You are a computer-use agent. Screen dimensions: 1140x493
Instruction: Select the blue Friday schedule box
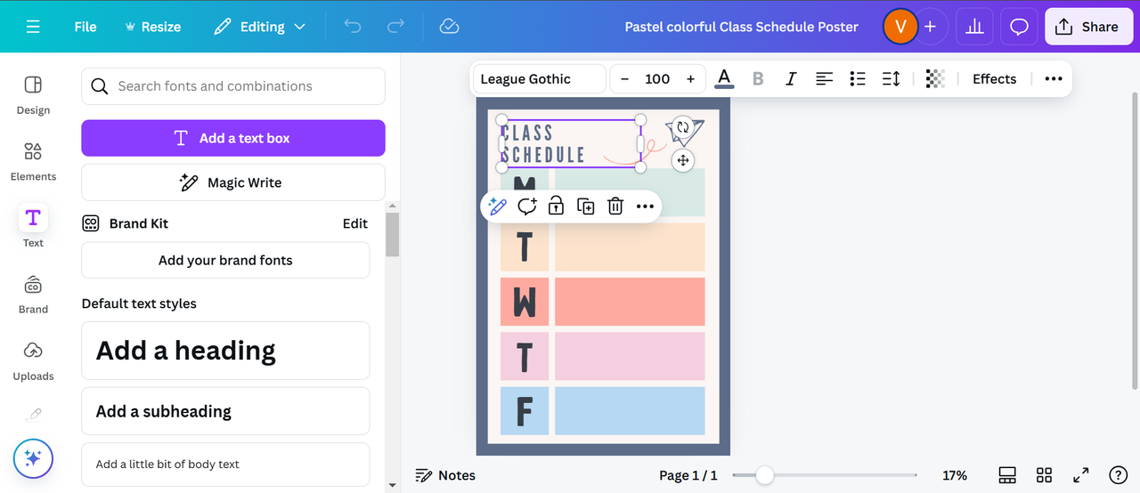[630, 411]
